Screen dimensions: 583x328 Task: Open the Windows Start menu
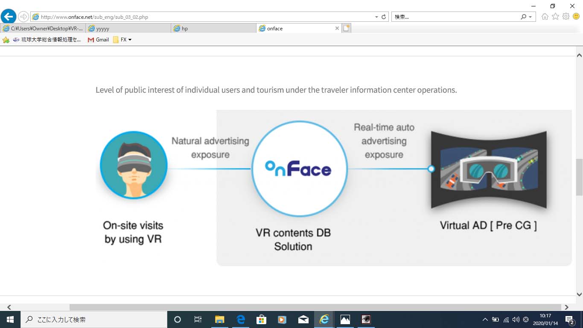(10, 319)
